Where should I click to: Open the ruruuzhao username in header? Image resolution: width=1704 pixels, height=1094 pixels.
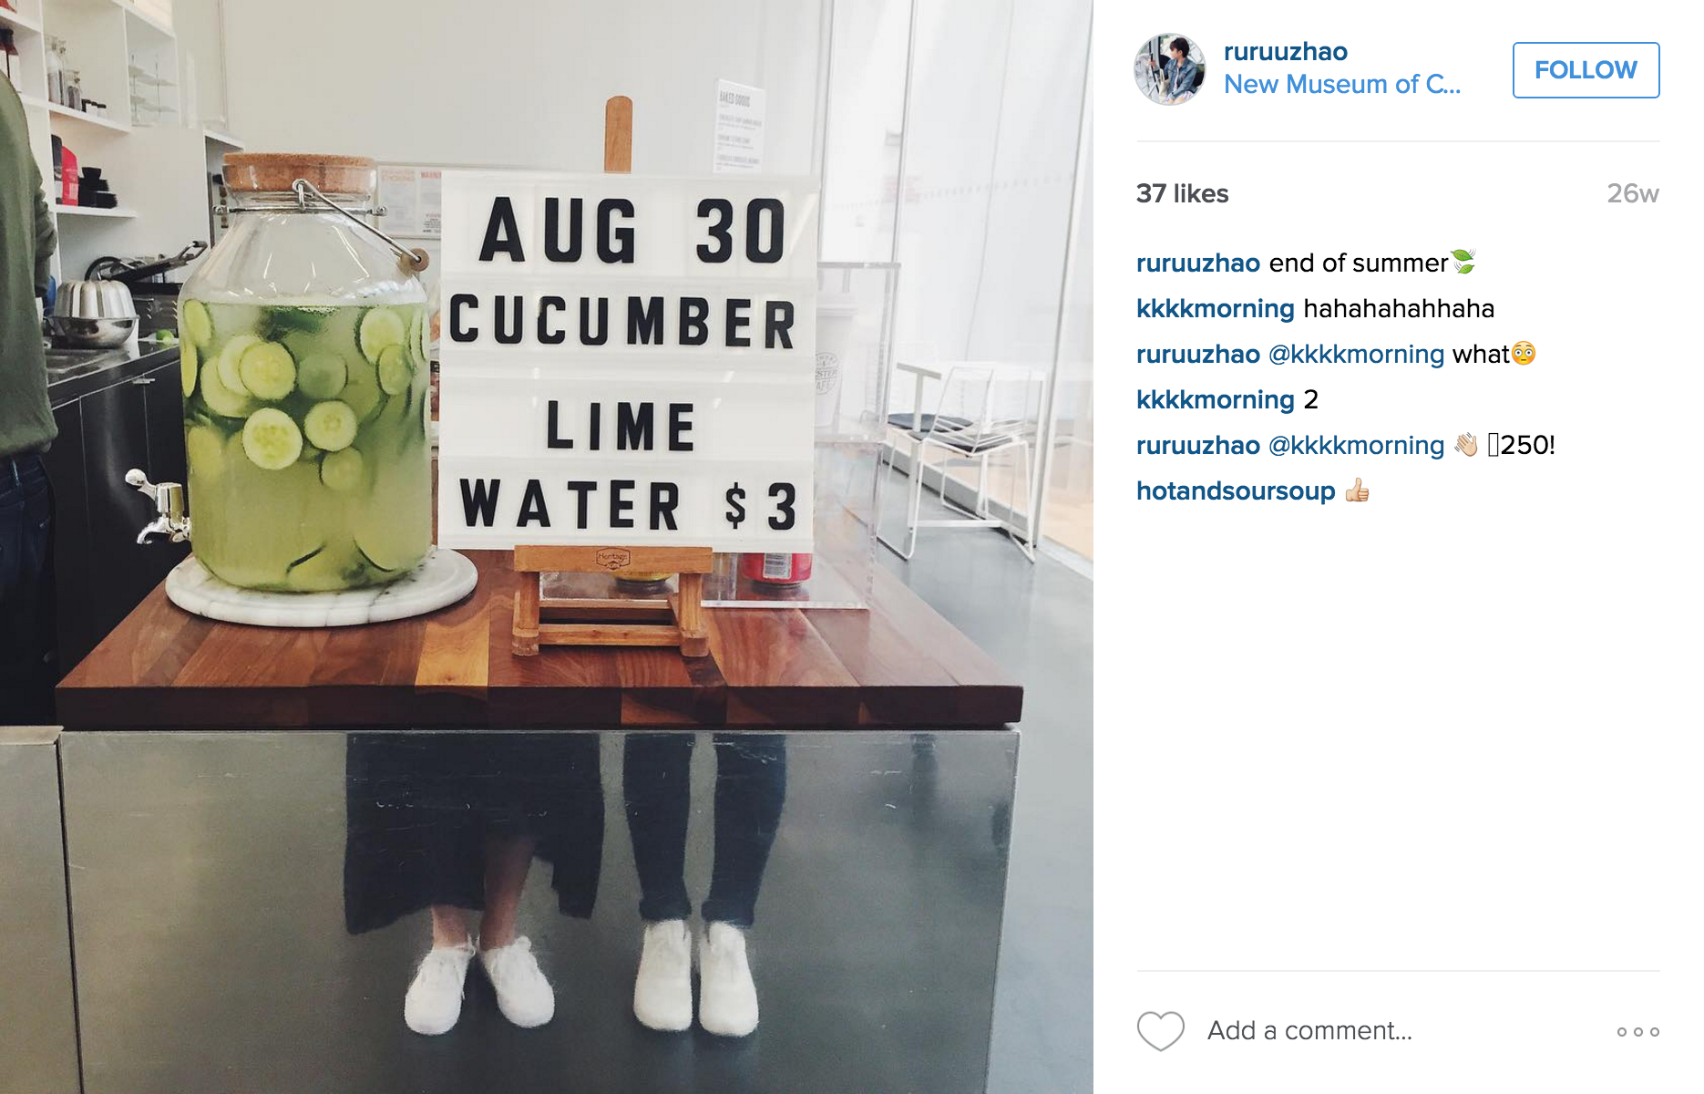click(x=1285, y=52)
